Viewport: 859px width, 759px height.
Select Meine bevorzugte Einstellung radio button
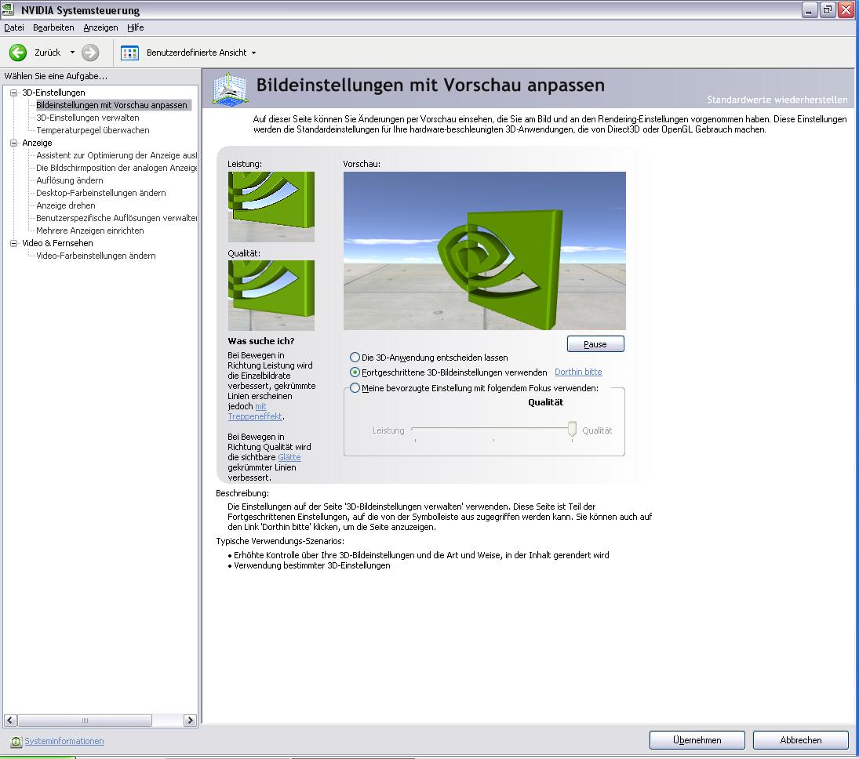(x=355, y=388)
